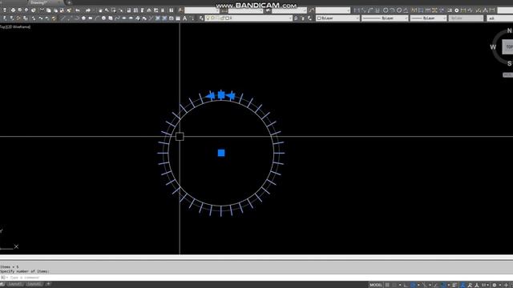Select the Rectangle draw tool

pyautogui.click(x=91, y=18)
